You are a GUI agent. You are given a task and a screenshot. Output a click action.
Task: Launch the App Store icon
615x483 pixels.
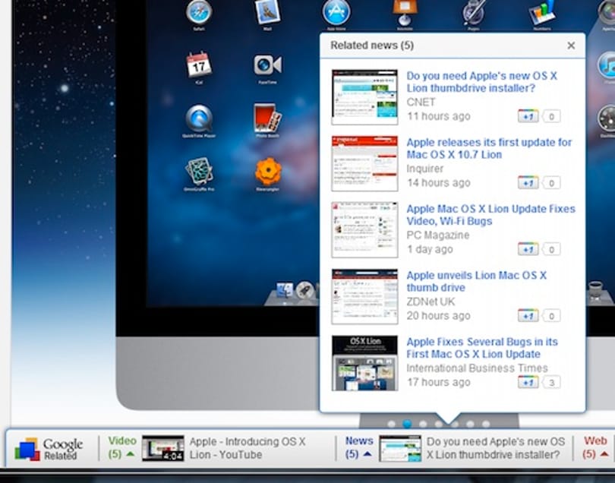336,12
